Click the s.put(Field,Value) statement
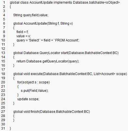 35,91
